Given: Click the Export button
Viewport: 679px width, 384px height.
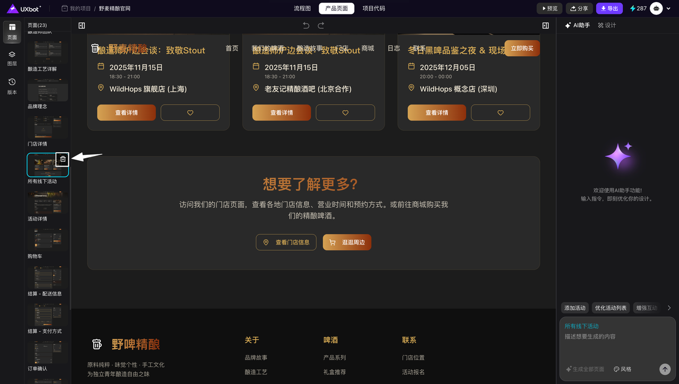Looking at the screenshot, I should click(x=609, y=8).
